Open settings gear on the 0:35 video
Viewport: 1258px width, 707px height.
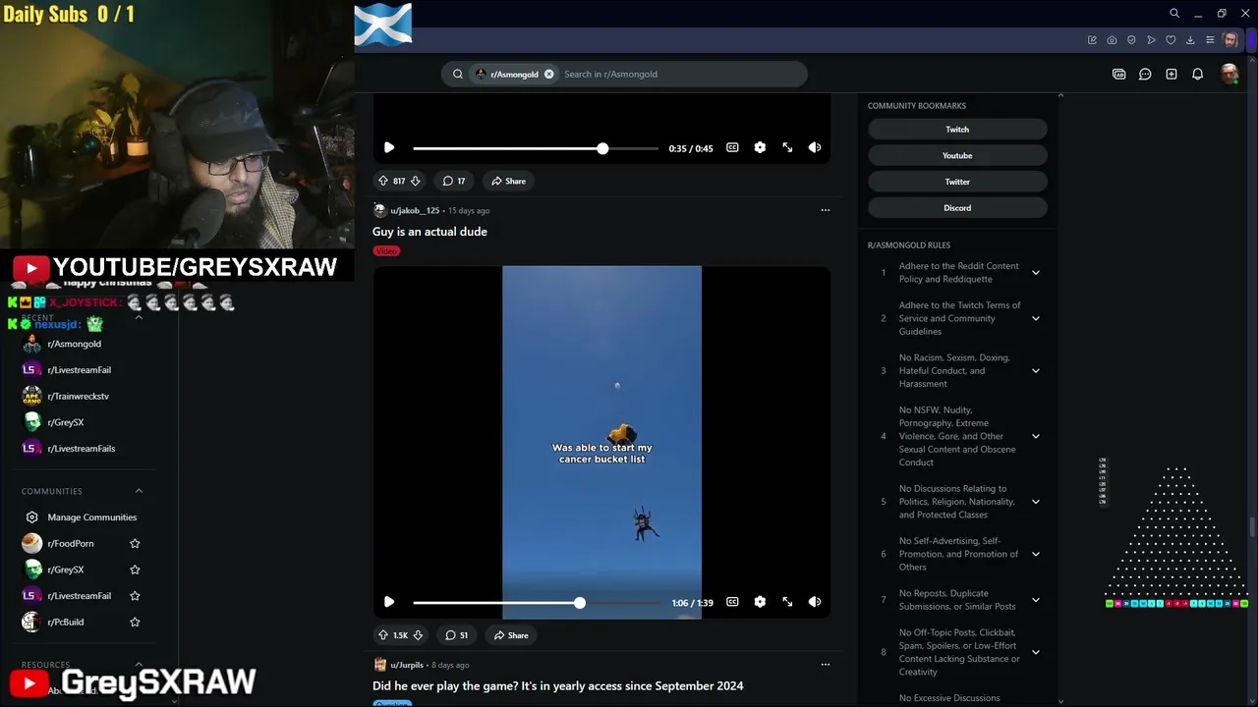[x=760, y=147]
